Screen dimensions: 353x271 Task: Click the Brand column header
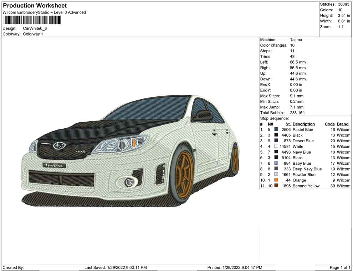tap(343, 124)
